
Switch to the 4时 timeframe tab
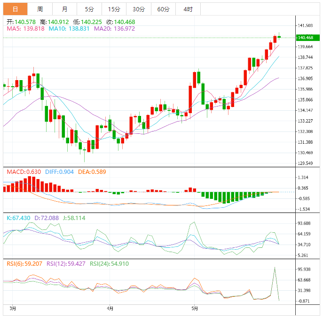click(188, 9)
